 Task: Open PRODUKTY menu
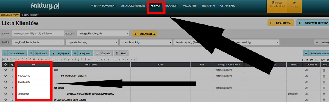point(172,5)
